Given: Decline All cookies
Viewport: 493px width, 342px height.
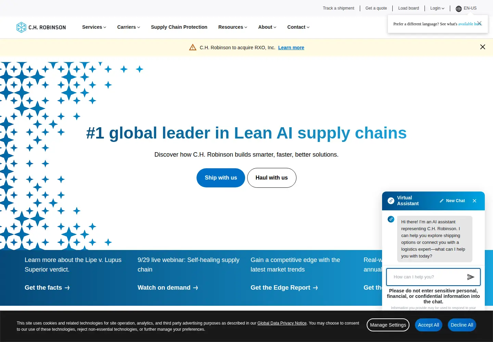Looking at the screenshot, I should click(462, 325).
